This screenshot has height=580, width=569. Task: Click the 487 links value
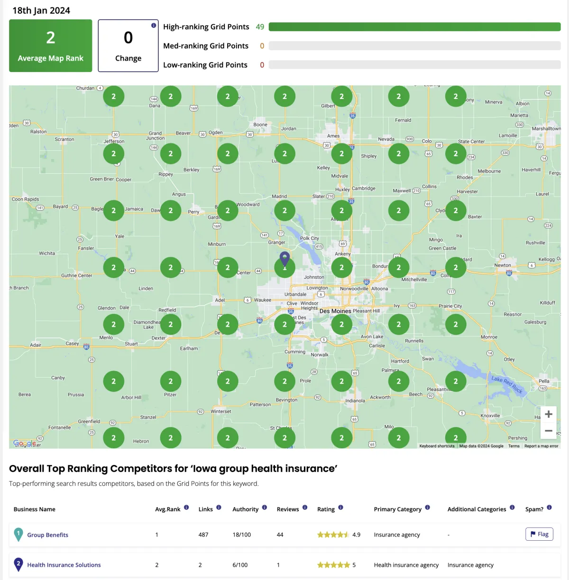[203, 535]
